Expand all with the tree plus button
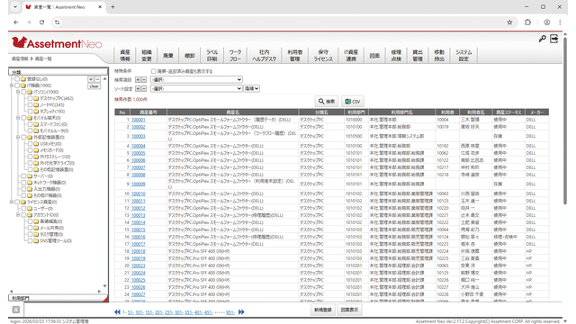Image resolution: width=576 pixels, height=324 pixels. (x=91, y=79)
